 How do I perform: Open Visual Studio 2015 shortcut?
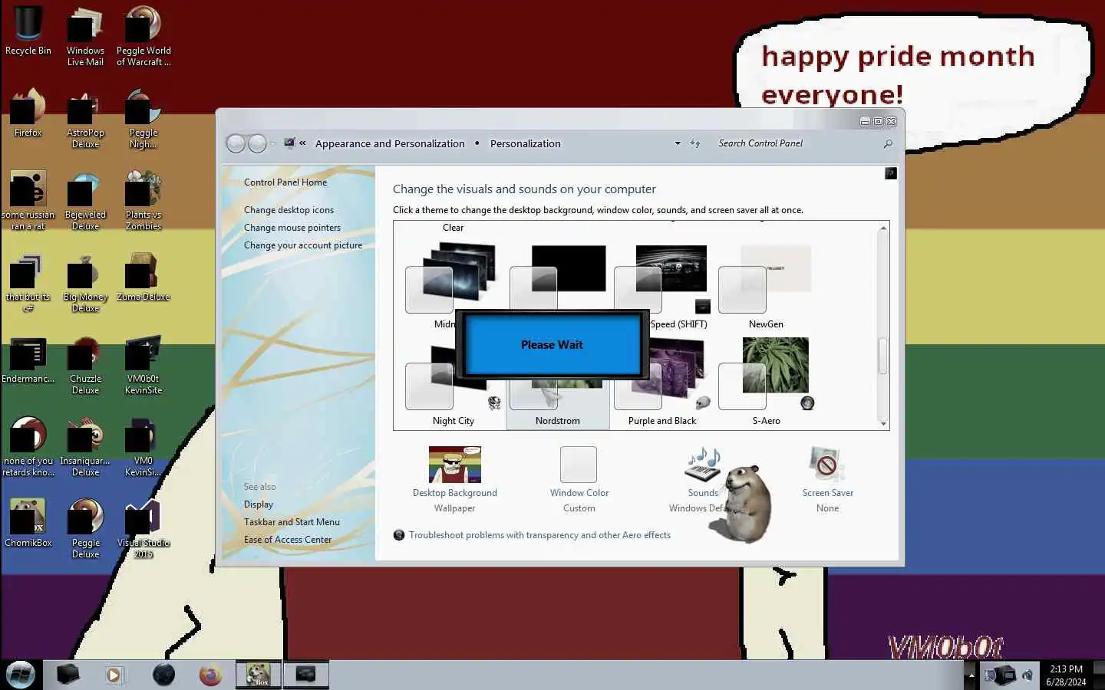coord(143,528)
